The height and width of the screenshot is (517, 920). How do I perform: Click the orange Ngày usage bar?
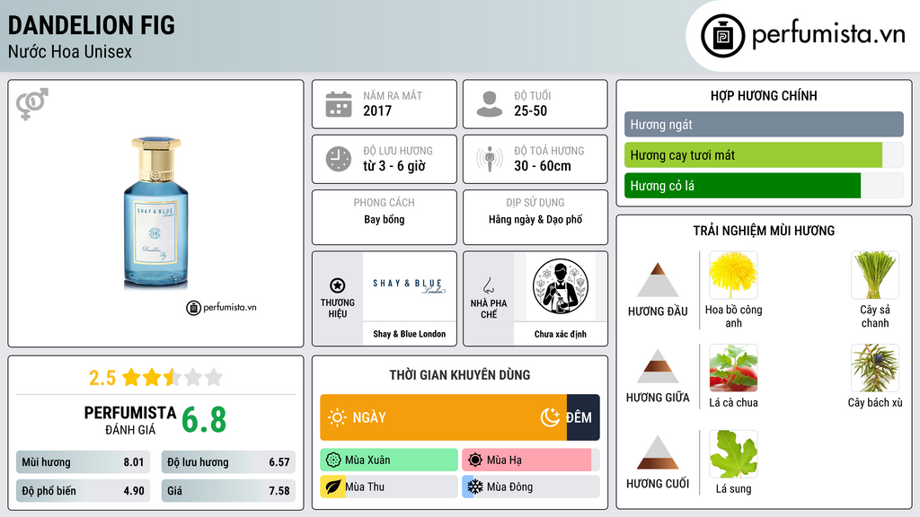coord(444,417)
